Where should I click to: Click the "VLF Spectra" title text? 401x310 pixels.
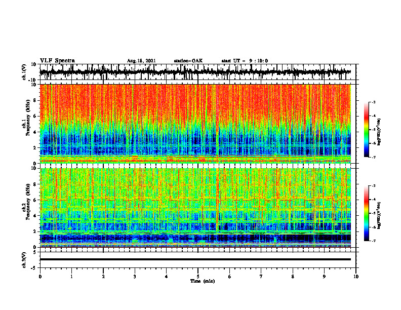pos(57,61)
